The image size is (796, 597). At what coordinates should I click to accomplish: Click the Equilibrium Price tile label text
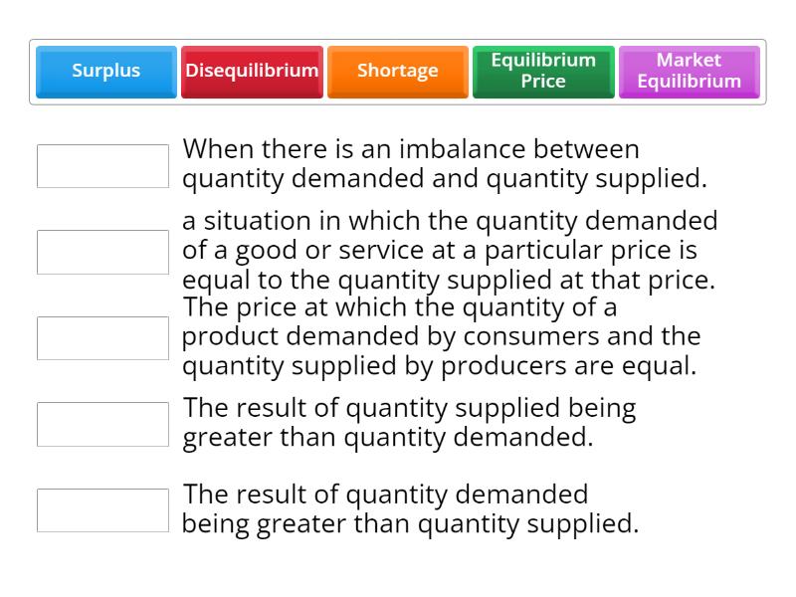coord(543,71)
